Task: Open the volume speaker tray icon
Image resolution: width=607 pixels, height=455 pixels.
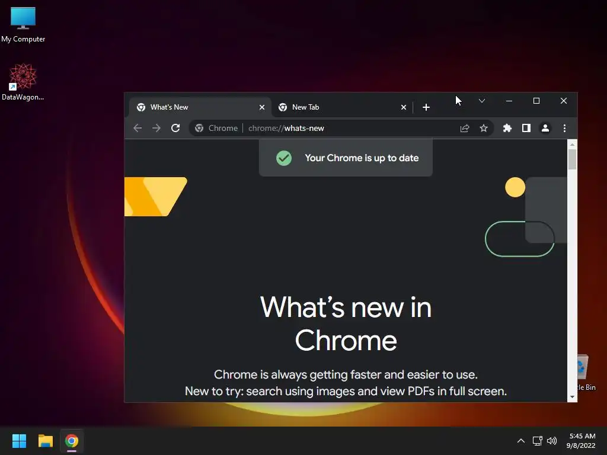Action: (x=552, y=441)
